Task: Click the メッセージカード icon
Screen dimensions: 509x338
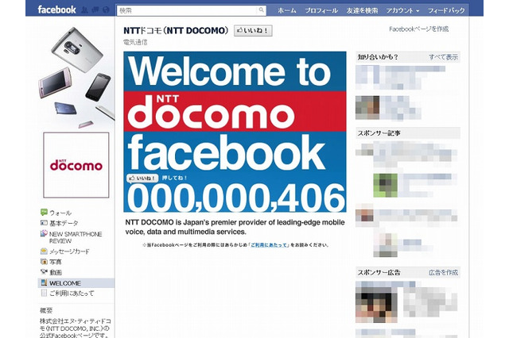Action: pyautogui.click(x=44, y=251)
